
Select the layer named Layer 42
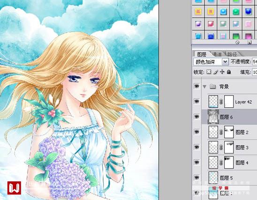point(243,102)
